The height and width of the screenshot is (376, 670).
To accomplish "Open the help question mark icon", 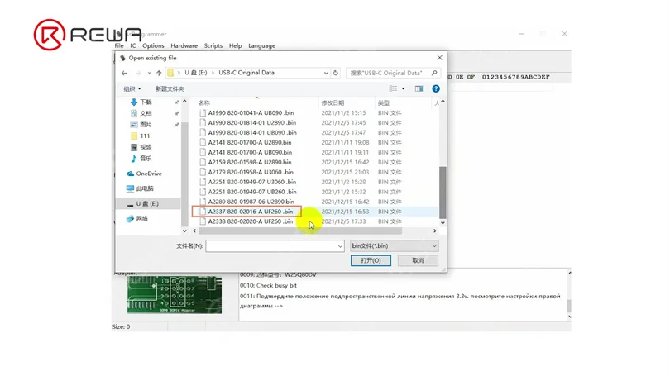I will click(436, 88).
